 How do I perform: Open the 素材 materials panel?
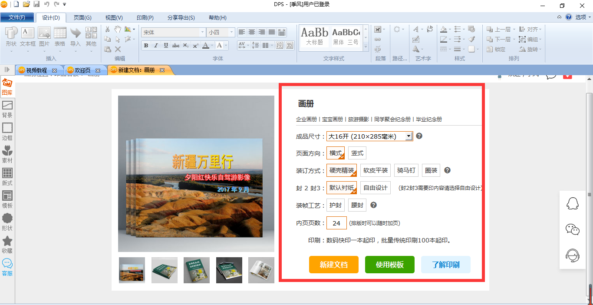coord(7,155)
